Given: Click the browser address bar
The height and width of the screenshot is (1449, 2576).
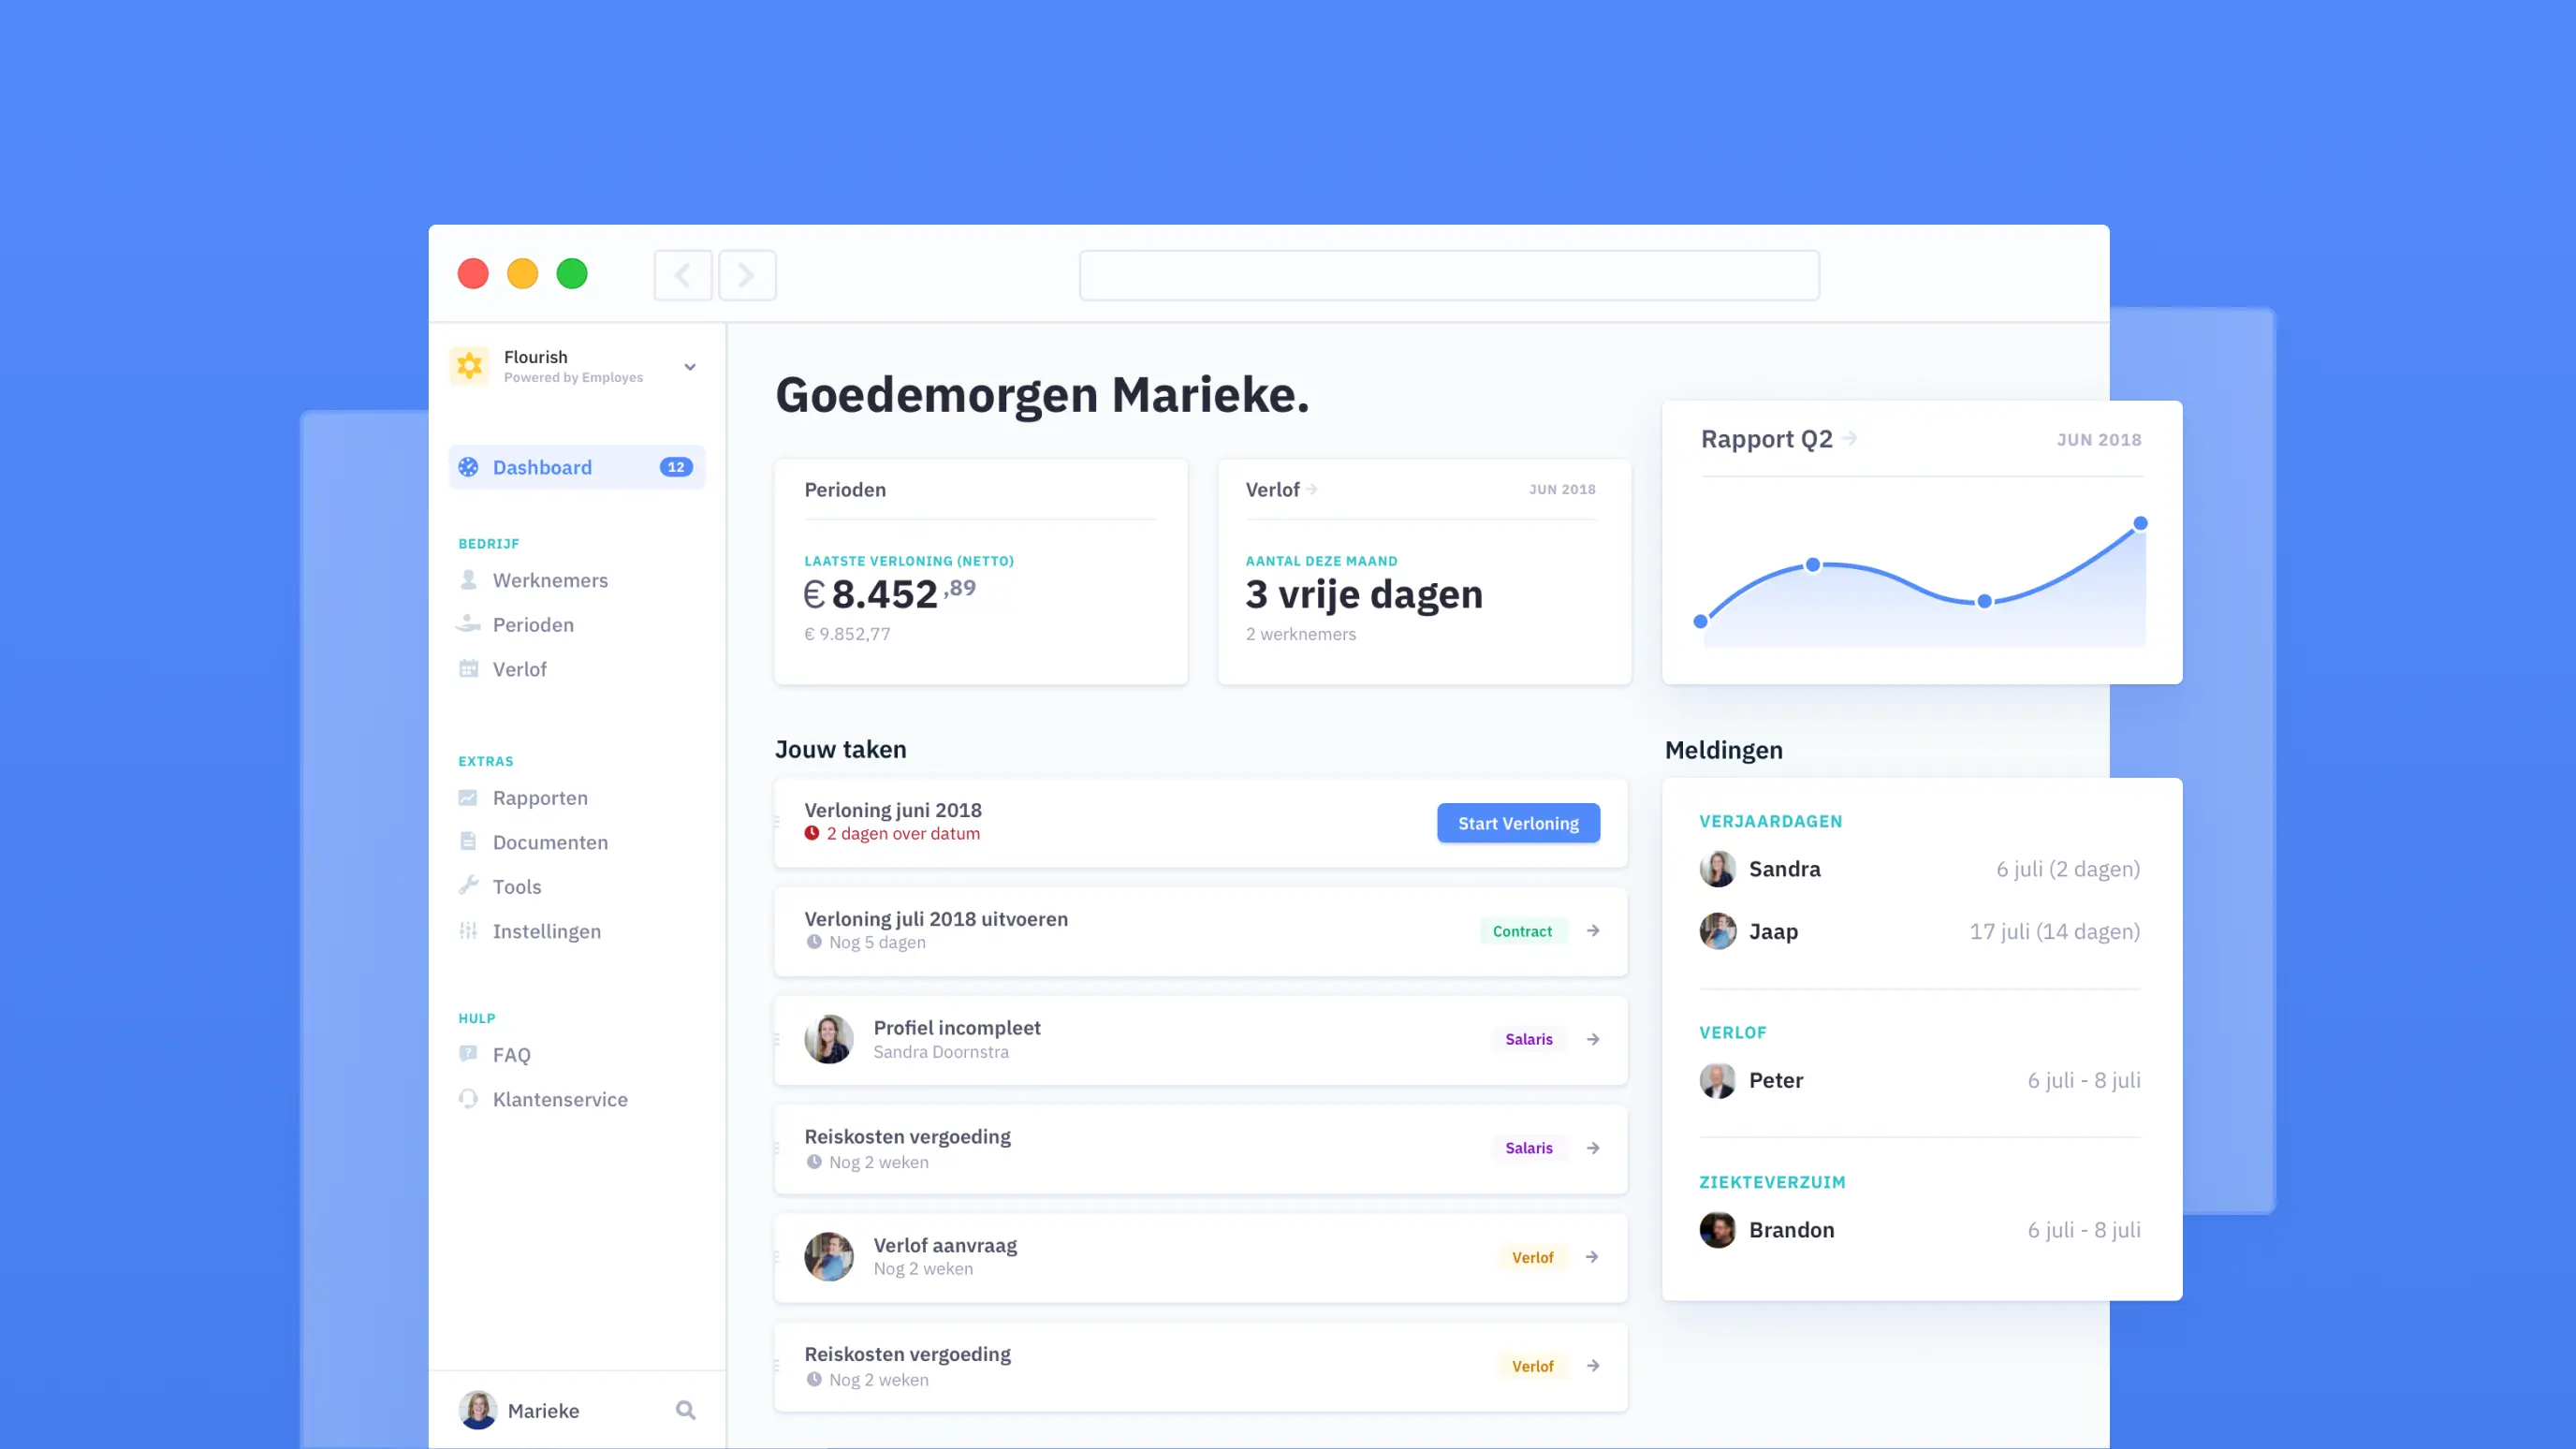Looking at the screenshot, I should tap(1449, 275).
